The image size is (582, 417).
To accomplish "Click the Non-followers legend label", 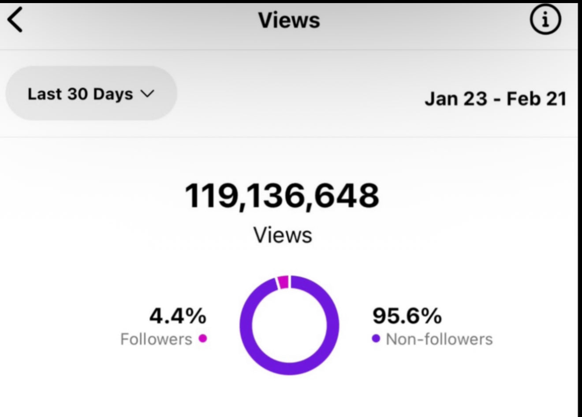I will (x=439, y=339).
